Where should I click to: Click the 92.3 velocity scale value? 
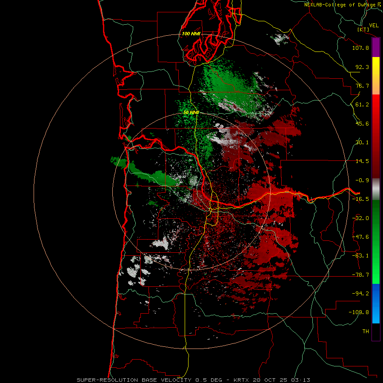(362, 67)
